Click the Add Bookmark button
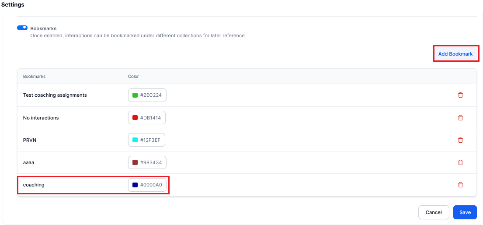Image resolution: width=483 pixels, height=225 pixels. [455, 54]
